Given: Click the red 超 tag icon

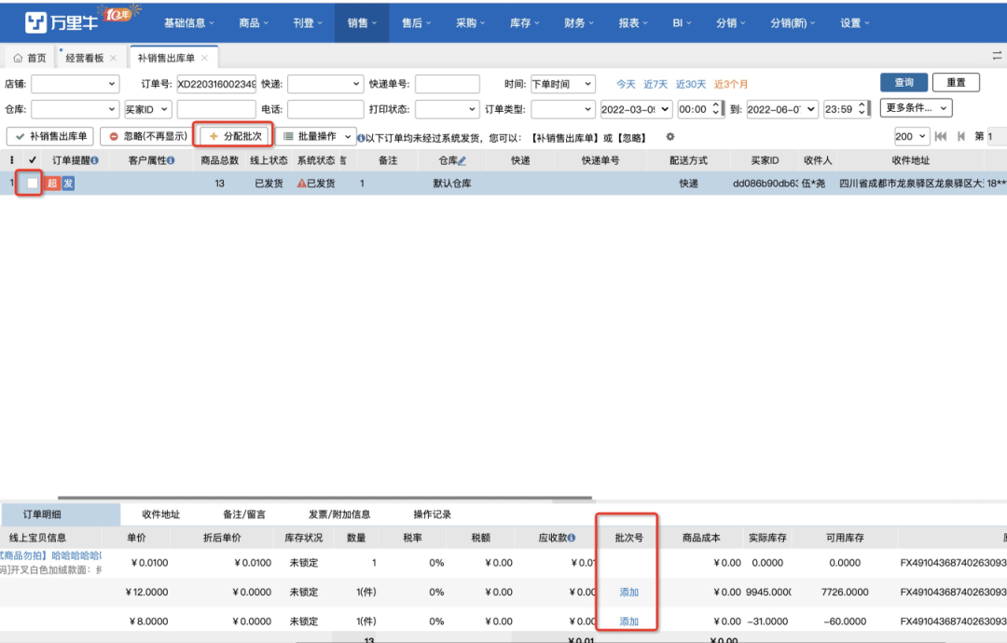Looking at the screenshot, I should pyautogui.click(x=52, y=184).
